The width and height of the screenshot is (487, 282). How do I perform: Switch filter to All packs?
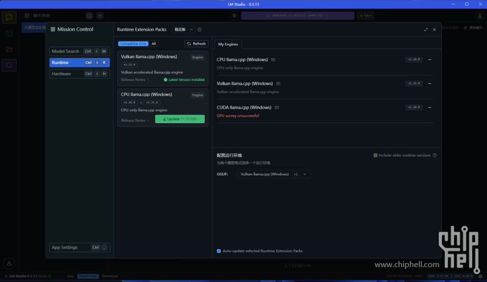[154, 44]
